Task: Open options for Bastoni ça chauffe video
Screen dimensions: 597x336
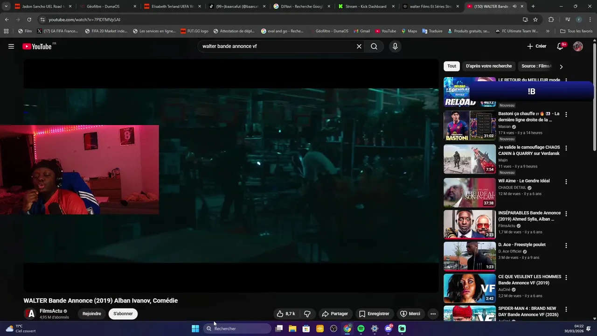Action: click(x=566, y=114)
